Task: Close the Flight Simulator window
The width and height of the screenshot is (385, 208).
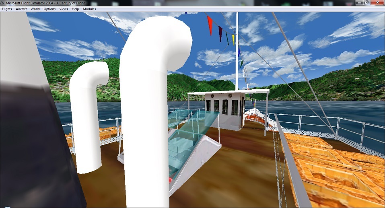Action: click(377, 2)
